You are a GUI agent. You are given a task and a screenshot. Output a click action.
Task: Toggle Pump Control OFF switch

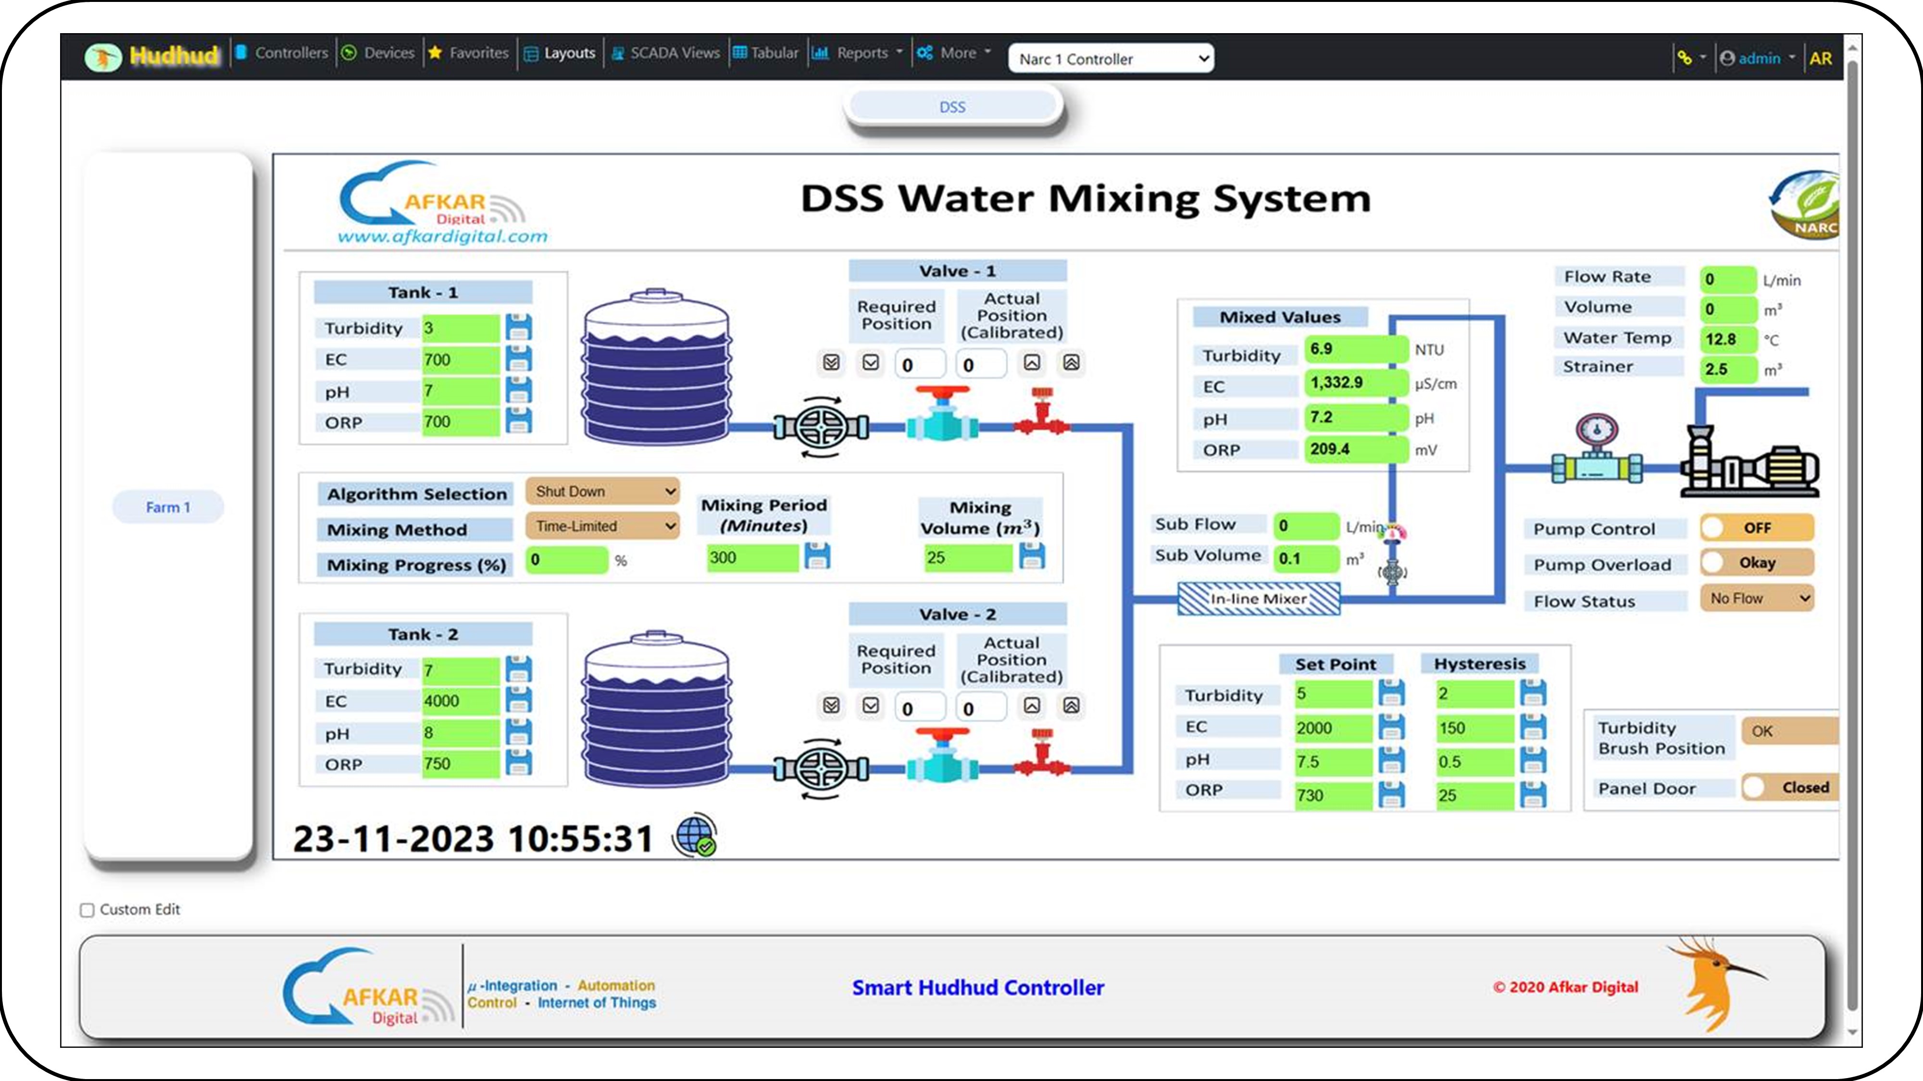(1757, 528)
